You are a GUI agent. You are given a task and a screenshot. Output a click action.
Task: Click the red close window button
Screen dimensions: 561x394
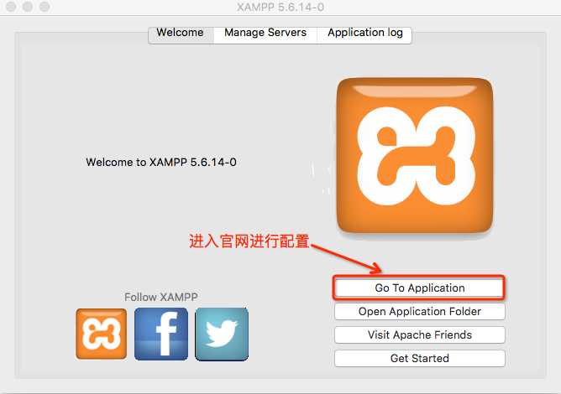pyautogui.click(x=11, y=7)
